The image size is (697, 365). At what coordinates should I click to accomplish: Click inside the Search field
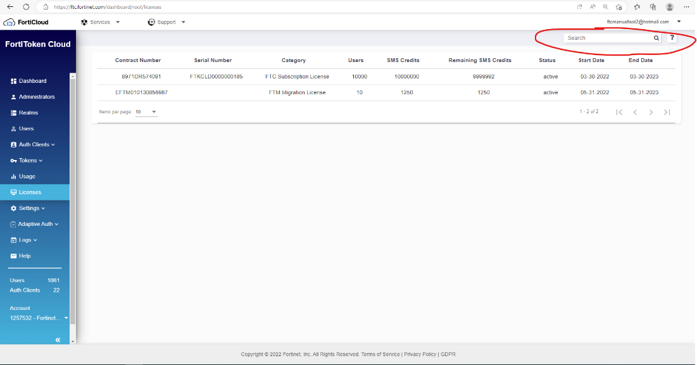click(x=605, y=38)
